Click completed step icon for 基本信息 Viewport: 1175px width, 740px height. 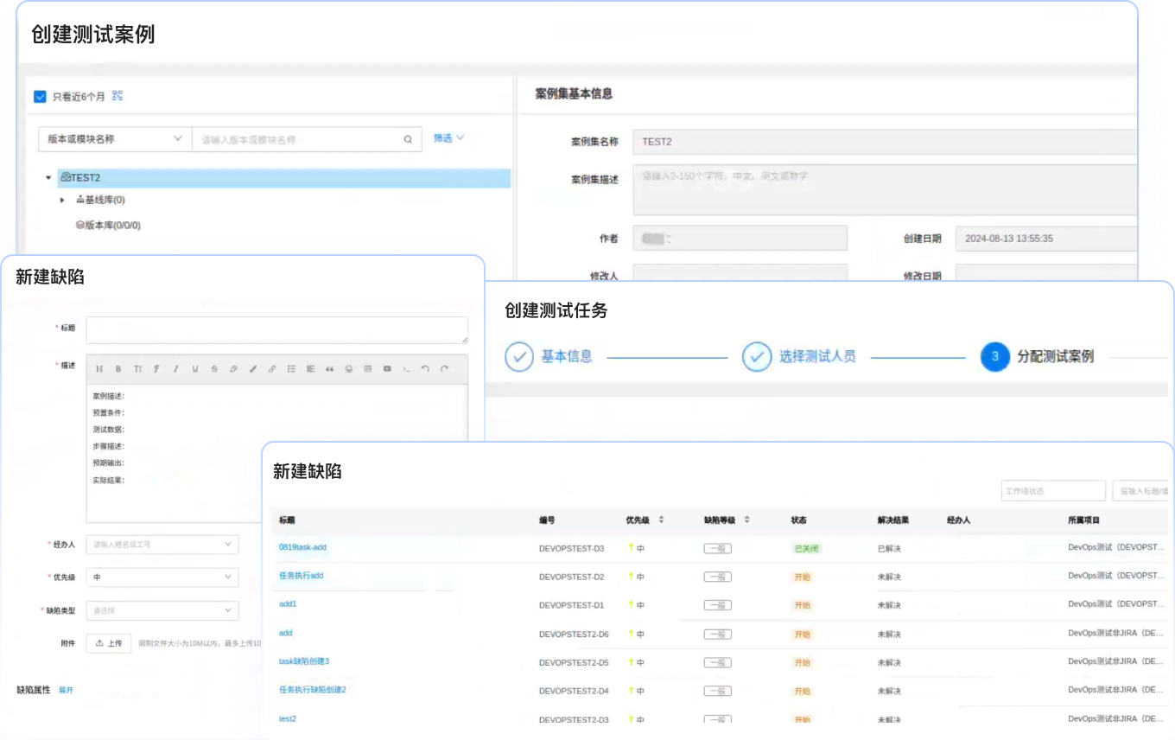(518, 356)
